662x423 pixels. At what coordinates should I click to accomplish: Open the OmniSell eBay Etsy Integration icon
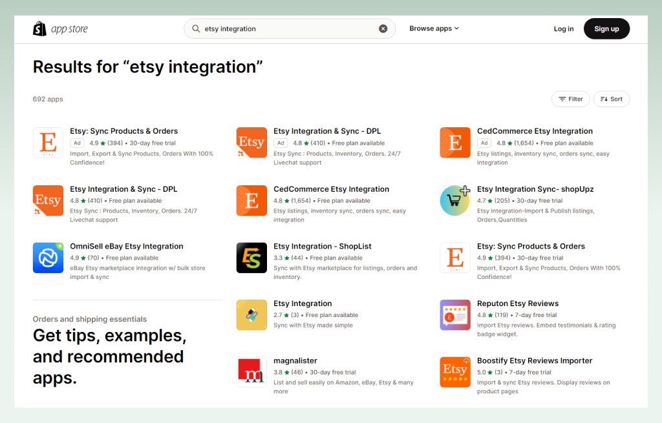[48, 258]
